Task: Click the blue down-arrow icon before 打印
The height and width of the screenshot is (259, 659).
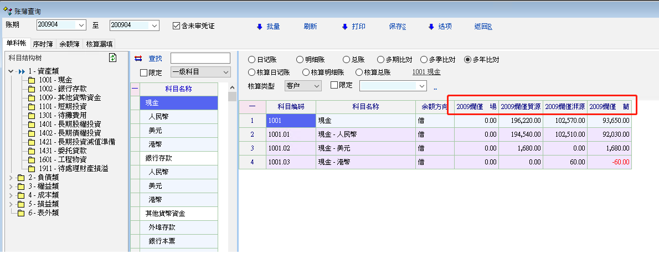Action: click(x=344, y=27)
